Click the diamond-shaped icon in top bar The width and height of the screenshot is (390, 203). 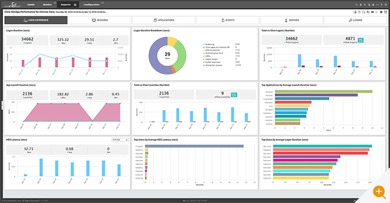point(386,4)
